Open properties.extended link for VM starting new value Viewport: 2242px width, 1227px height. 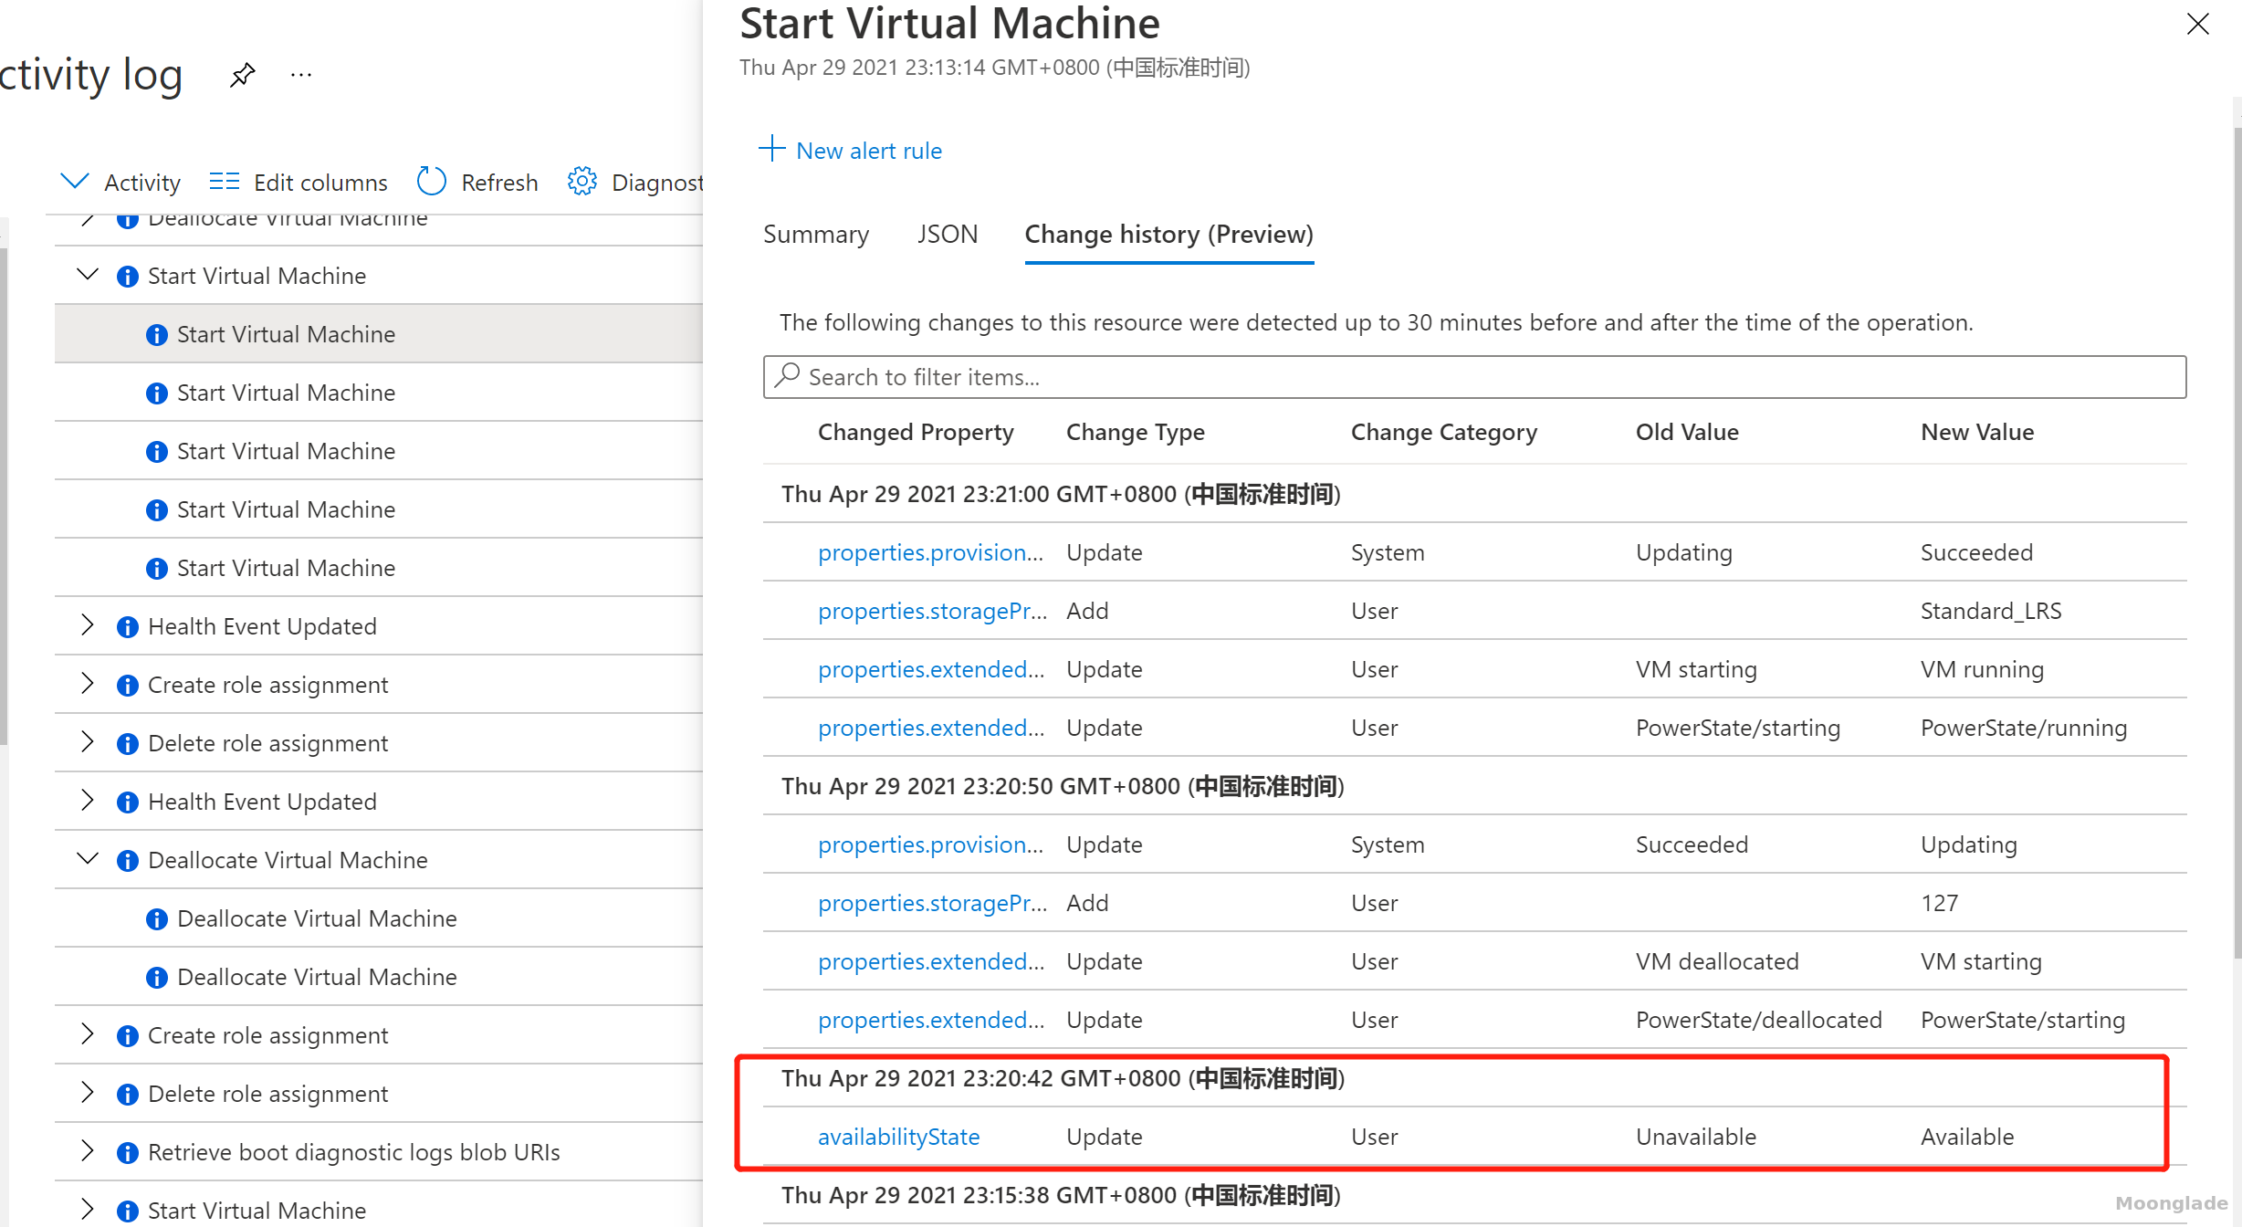(x=931, y=961)
